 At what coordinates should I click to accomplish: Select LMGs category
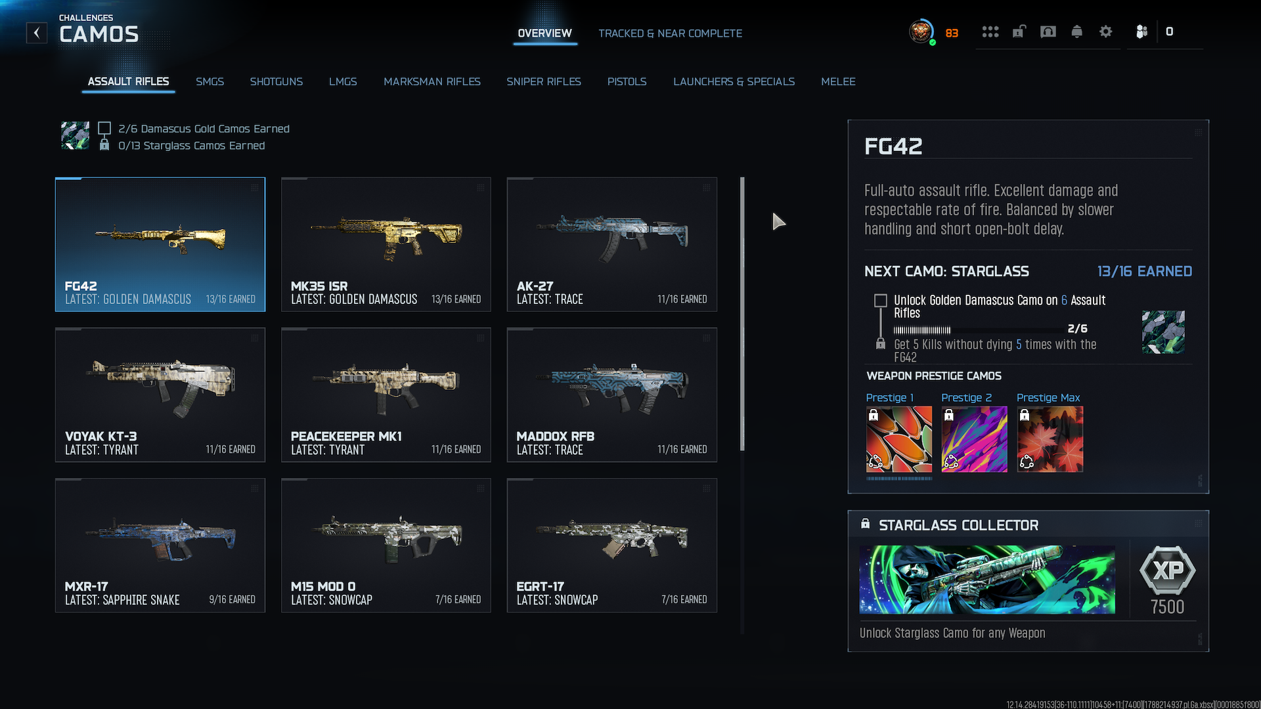(x=343, y=81)
